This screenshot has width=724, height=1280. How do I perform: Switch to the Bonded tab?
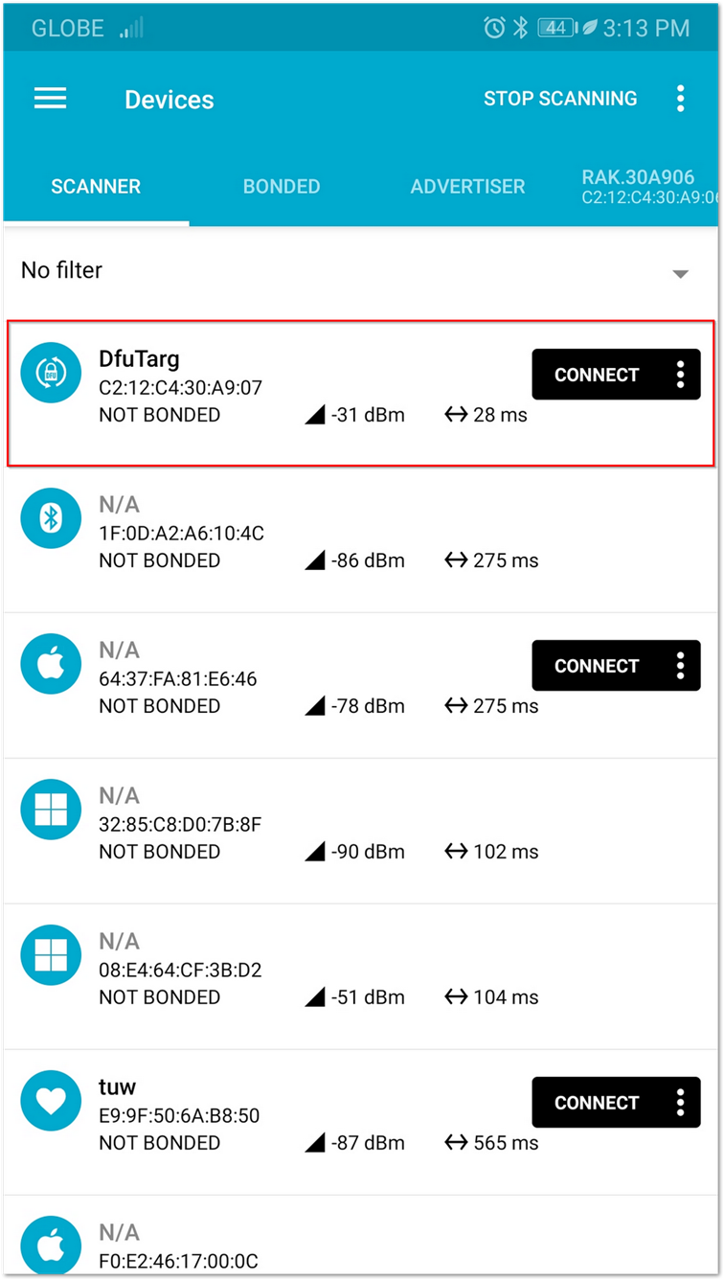click(282, 187)
